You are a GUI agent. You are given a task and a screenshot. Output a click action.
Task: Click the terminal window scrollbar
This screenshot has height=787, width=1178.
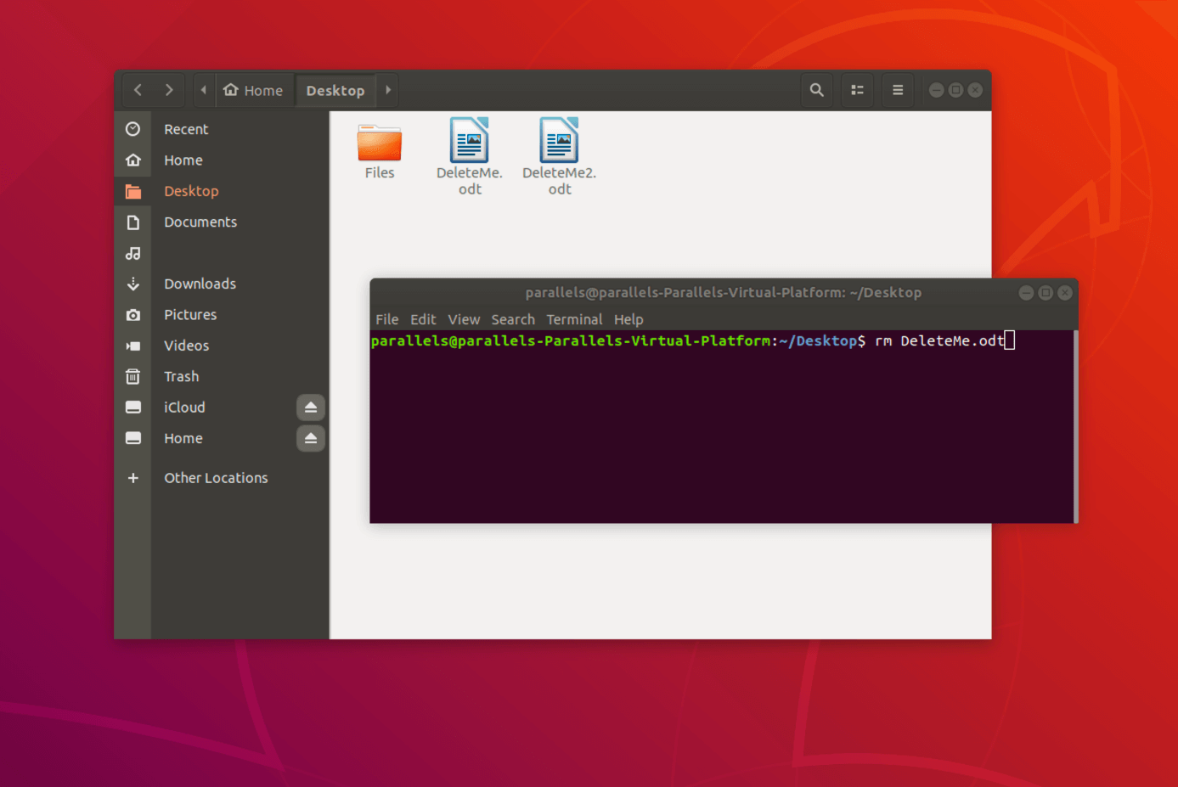1074,424
